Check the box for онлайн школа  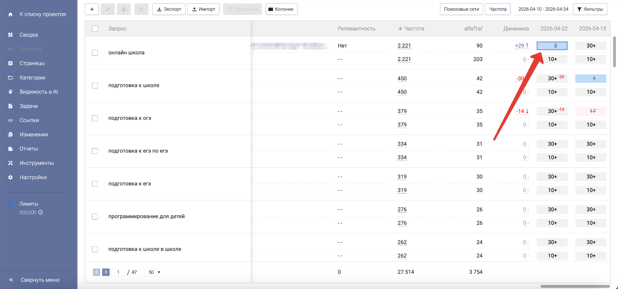click(95, 53)
